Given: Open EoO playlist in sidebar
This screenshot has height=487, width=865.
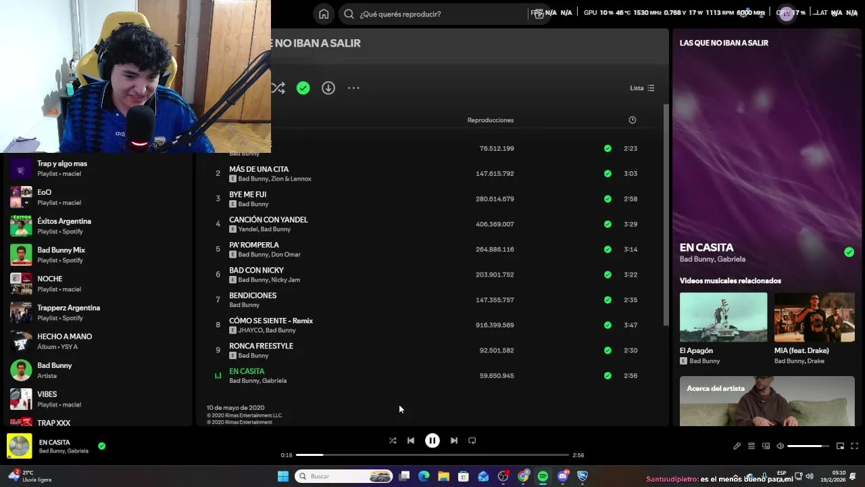Looking at the screenshot, I should pos(98,197).
